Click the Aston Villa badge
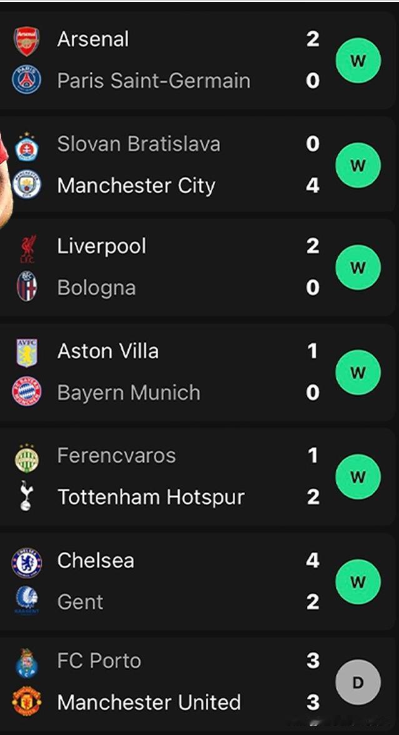 tap(27, 352)
